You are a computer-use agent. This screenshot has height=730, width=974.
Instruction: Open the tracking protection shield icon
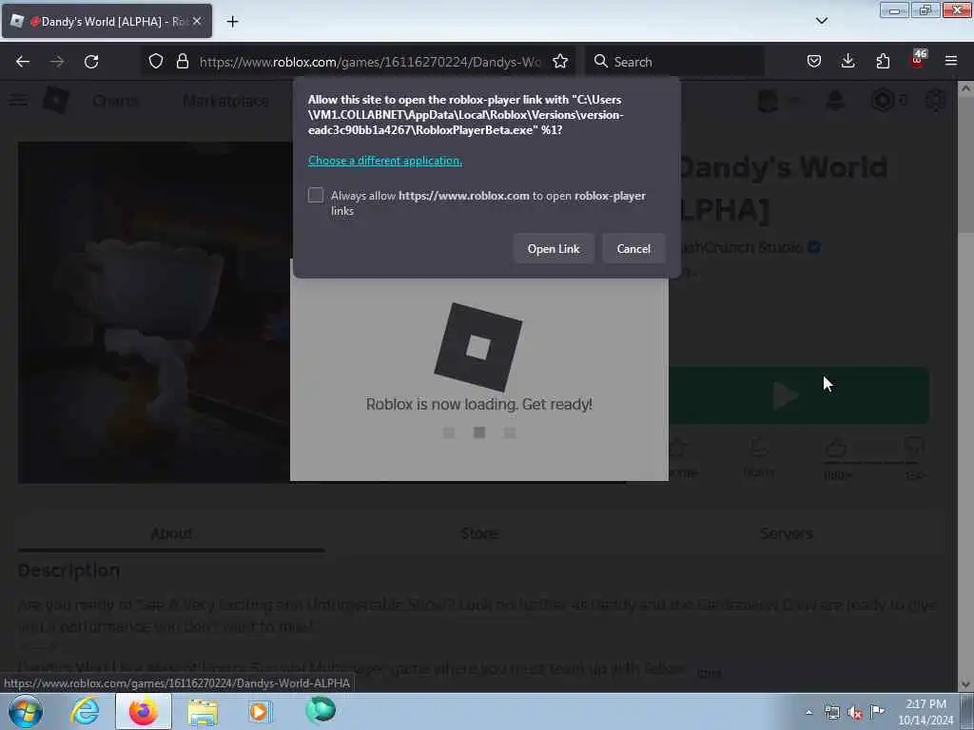point(156,62)
